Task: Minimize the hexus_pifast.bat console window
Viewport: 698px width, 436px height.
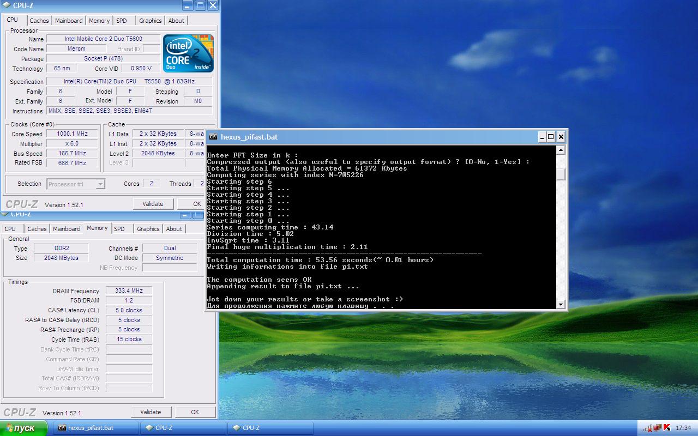Action: click(x=542, y=137)
